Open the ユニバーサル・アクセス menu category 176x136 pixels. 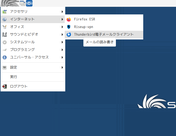[33, 57]
